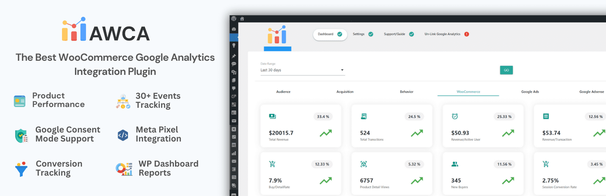This screenshot has height=196, width=606.
Task: Click the Product Detail Views trend arrow
Action: coord(417,181)
